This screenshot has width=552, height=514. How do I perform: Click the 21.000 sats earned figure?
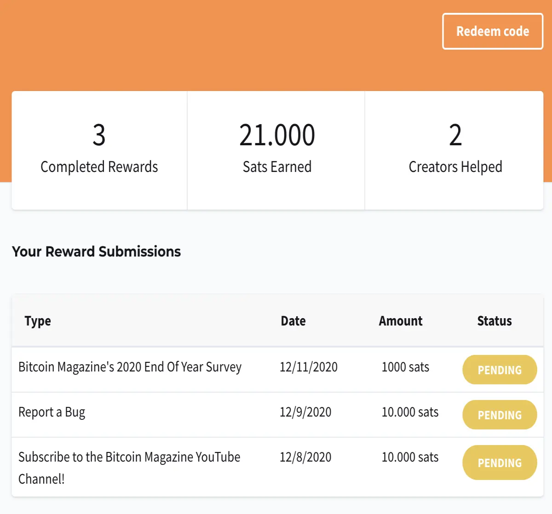coord(277,135)
